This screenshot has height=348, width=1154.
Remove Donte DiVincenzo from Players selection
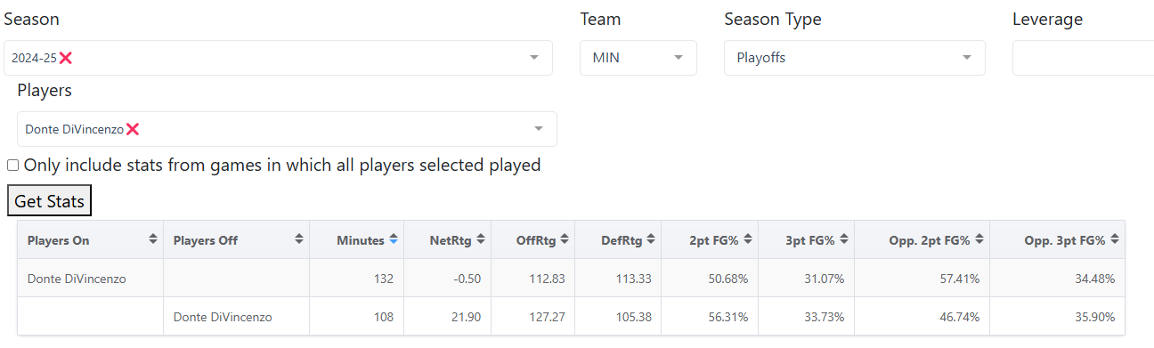point(133,129)
